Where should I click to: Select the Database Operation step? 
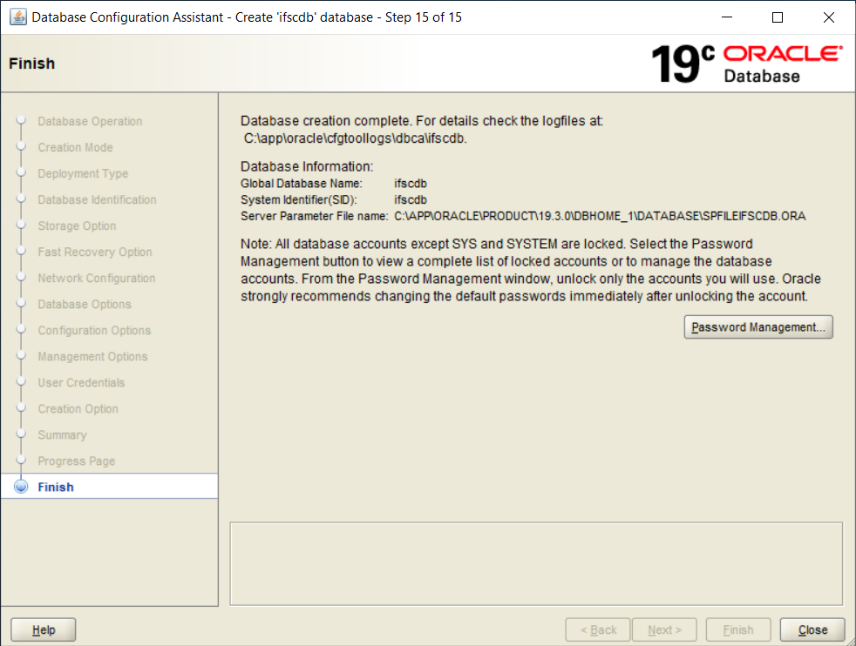coord(90,122)
